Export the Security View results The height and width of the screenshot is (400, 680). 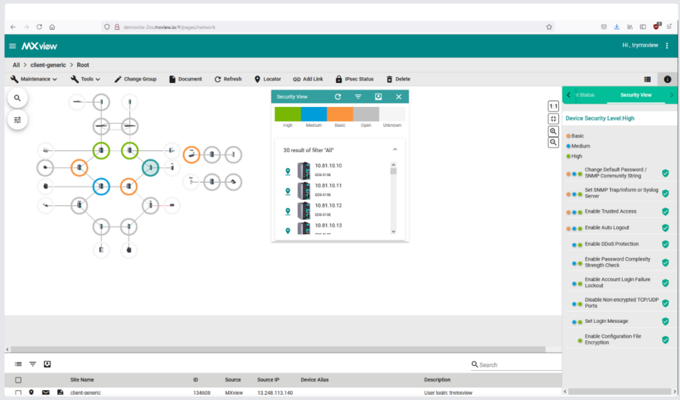click(x=378, y=97)
